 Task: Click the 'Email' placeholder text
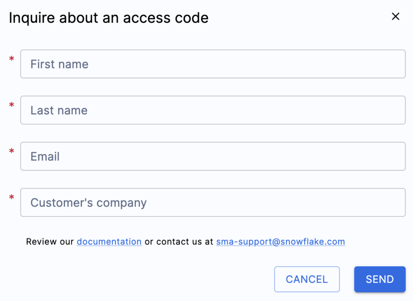pos(45,157)
